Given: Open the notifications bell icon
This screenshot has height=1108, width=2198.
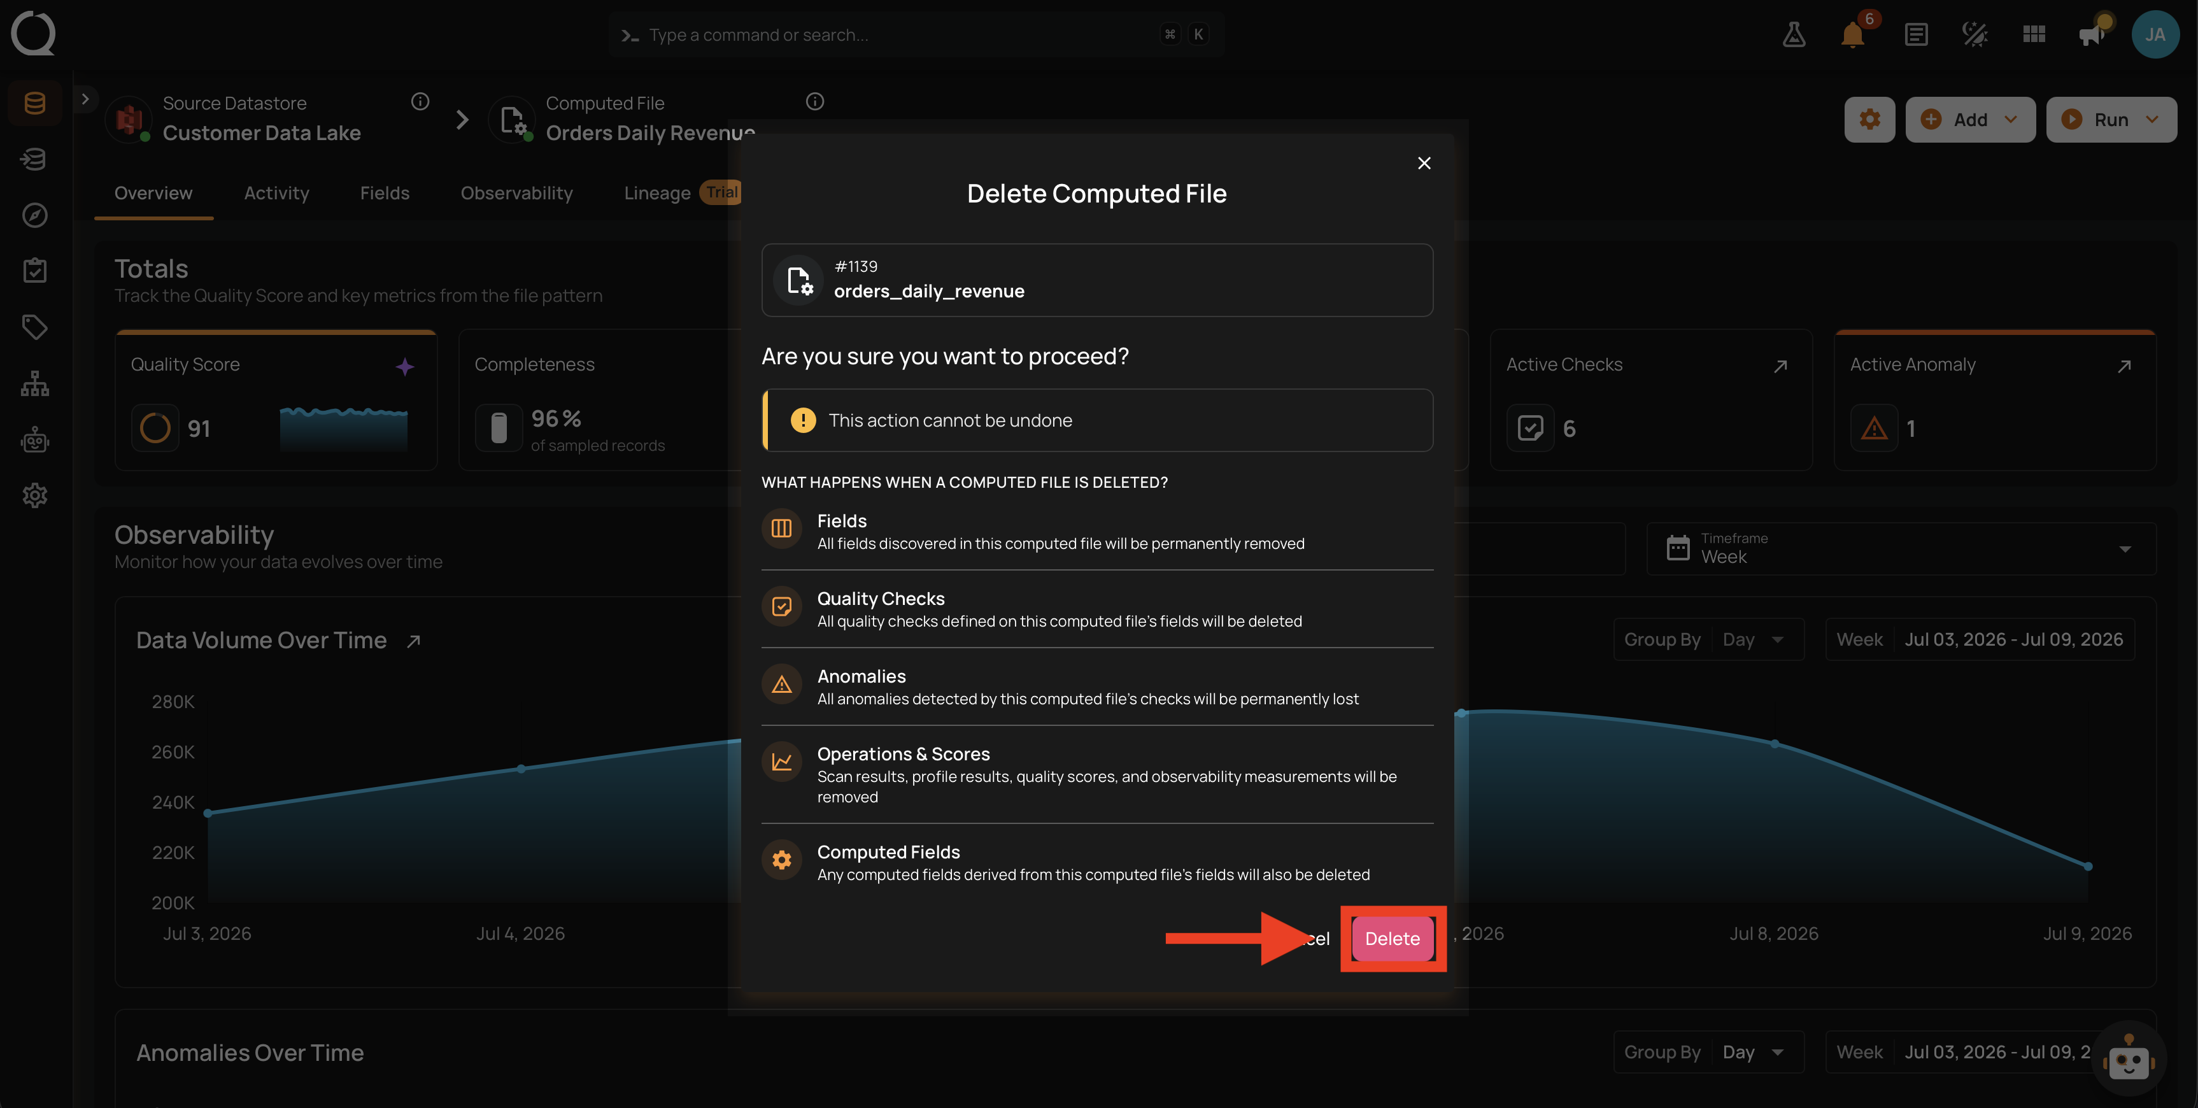Looking at the screenshot, I should [x=1852, y=34].
